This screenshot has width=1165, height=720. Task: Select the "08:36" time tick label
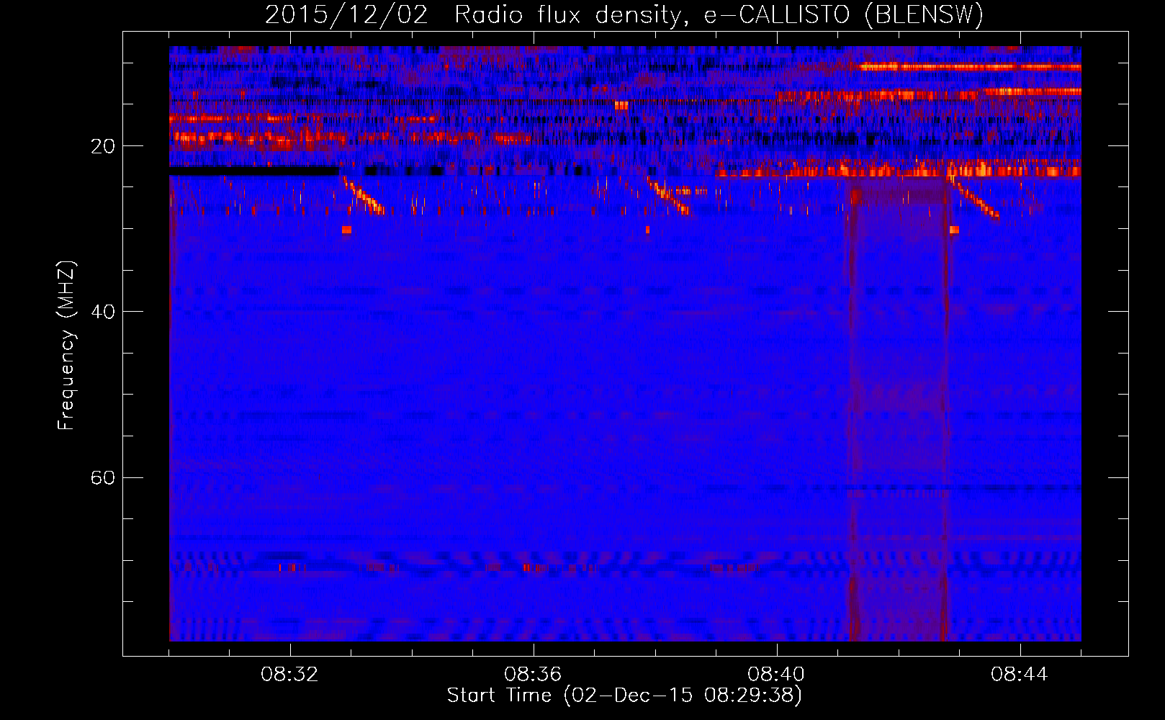533,674
